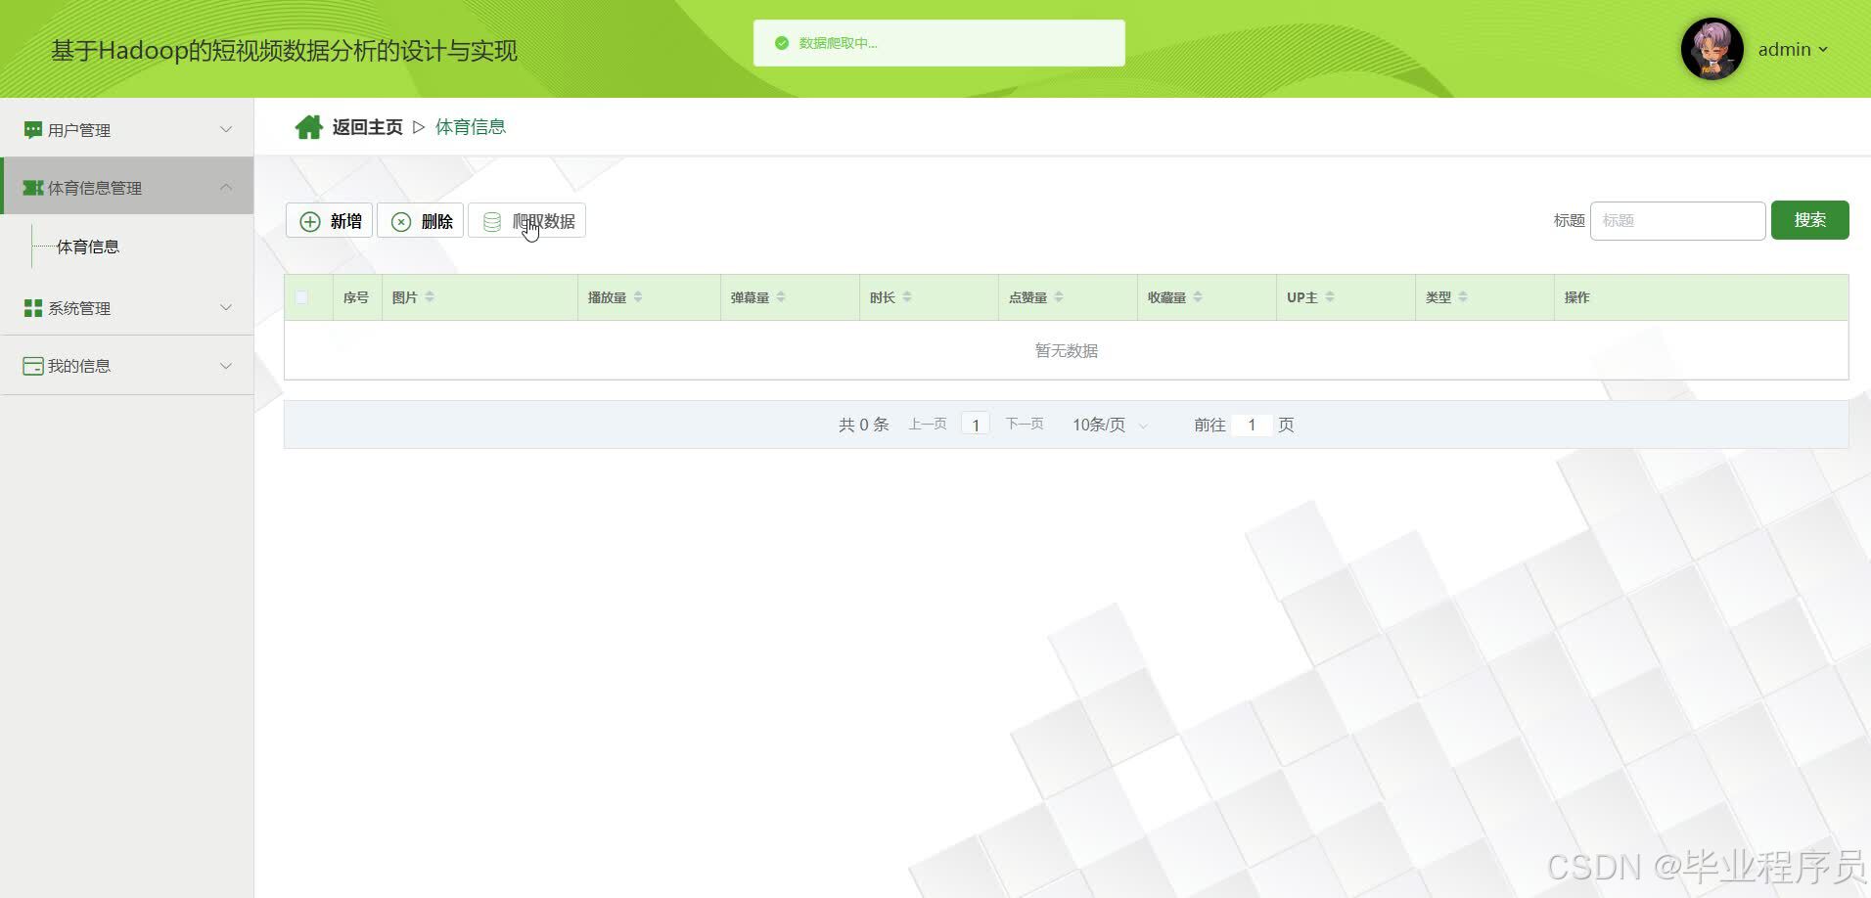The image size is (1871, 898).
Task: Sort table by 点赞量 column arrows
Action: [1059, 297]
